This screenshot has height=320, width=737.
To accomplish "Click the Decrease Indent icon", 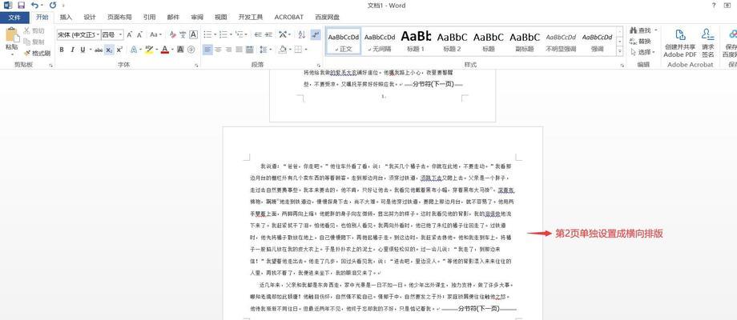I will [258, 34].
